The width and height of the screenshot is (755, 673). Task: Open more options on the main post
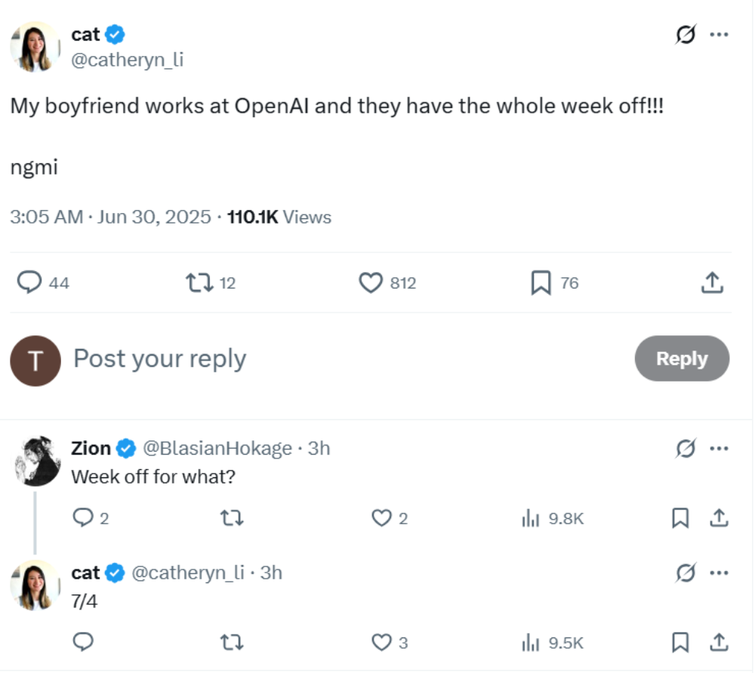pos(720,35)
